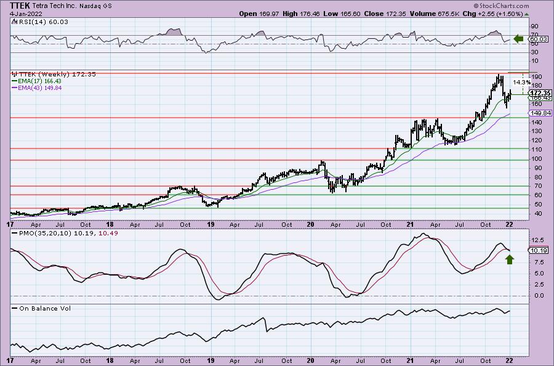The width and height of the screenshot is (554, 366).
Task: Click the price bar icon beside TTEK (Weekly)
Action: click(x=15, y=75)
